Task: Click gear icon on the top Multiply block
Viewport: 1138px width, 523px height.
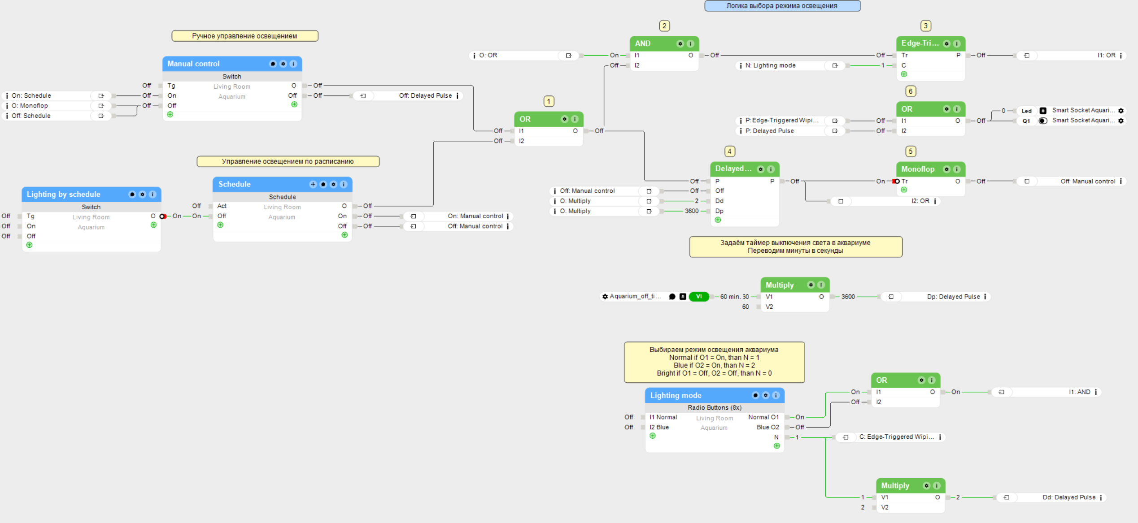Action: 811,285
